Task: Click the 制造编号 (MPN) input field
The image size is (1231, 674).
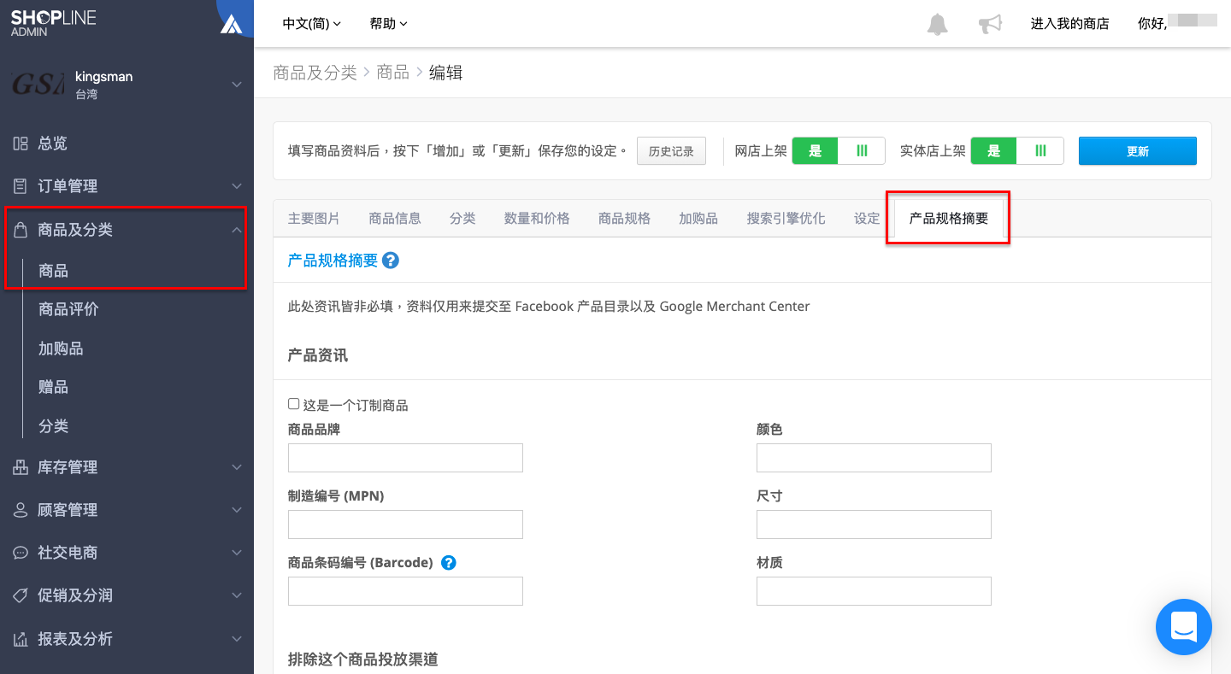Action: click(x=405, y=525)
